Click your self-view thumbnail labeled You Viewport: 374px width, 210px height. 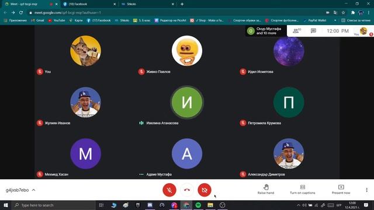363,31
